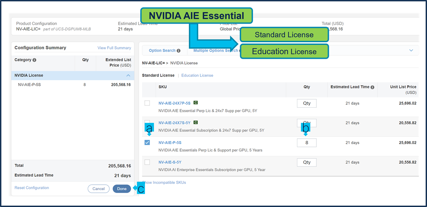
Task: Open the View Full Summary link
Action: (x=114, y=48)
